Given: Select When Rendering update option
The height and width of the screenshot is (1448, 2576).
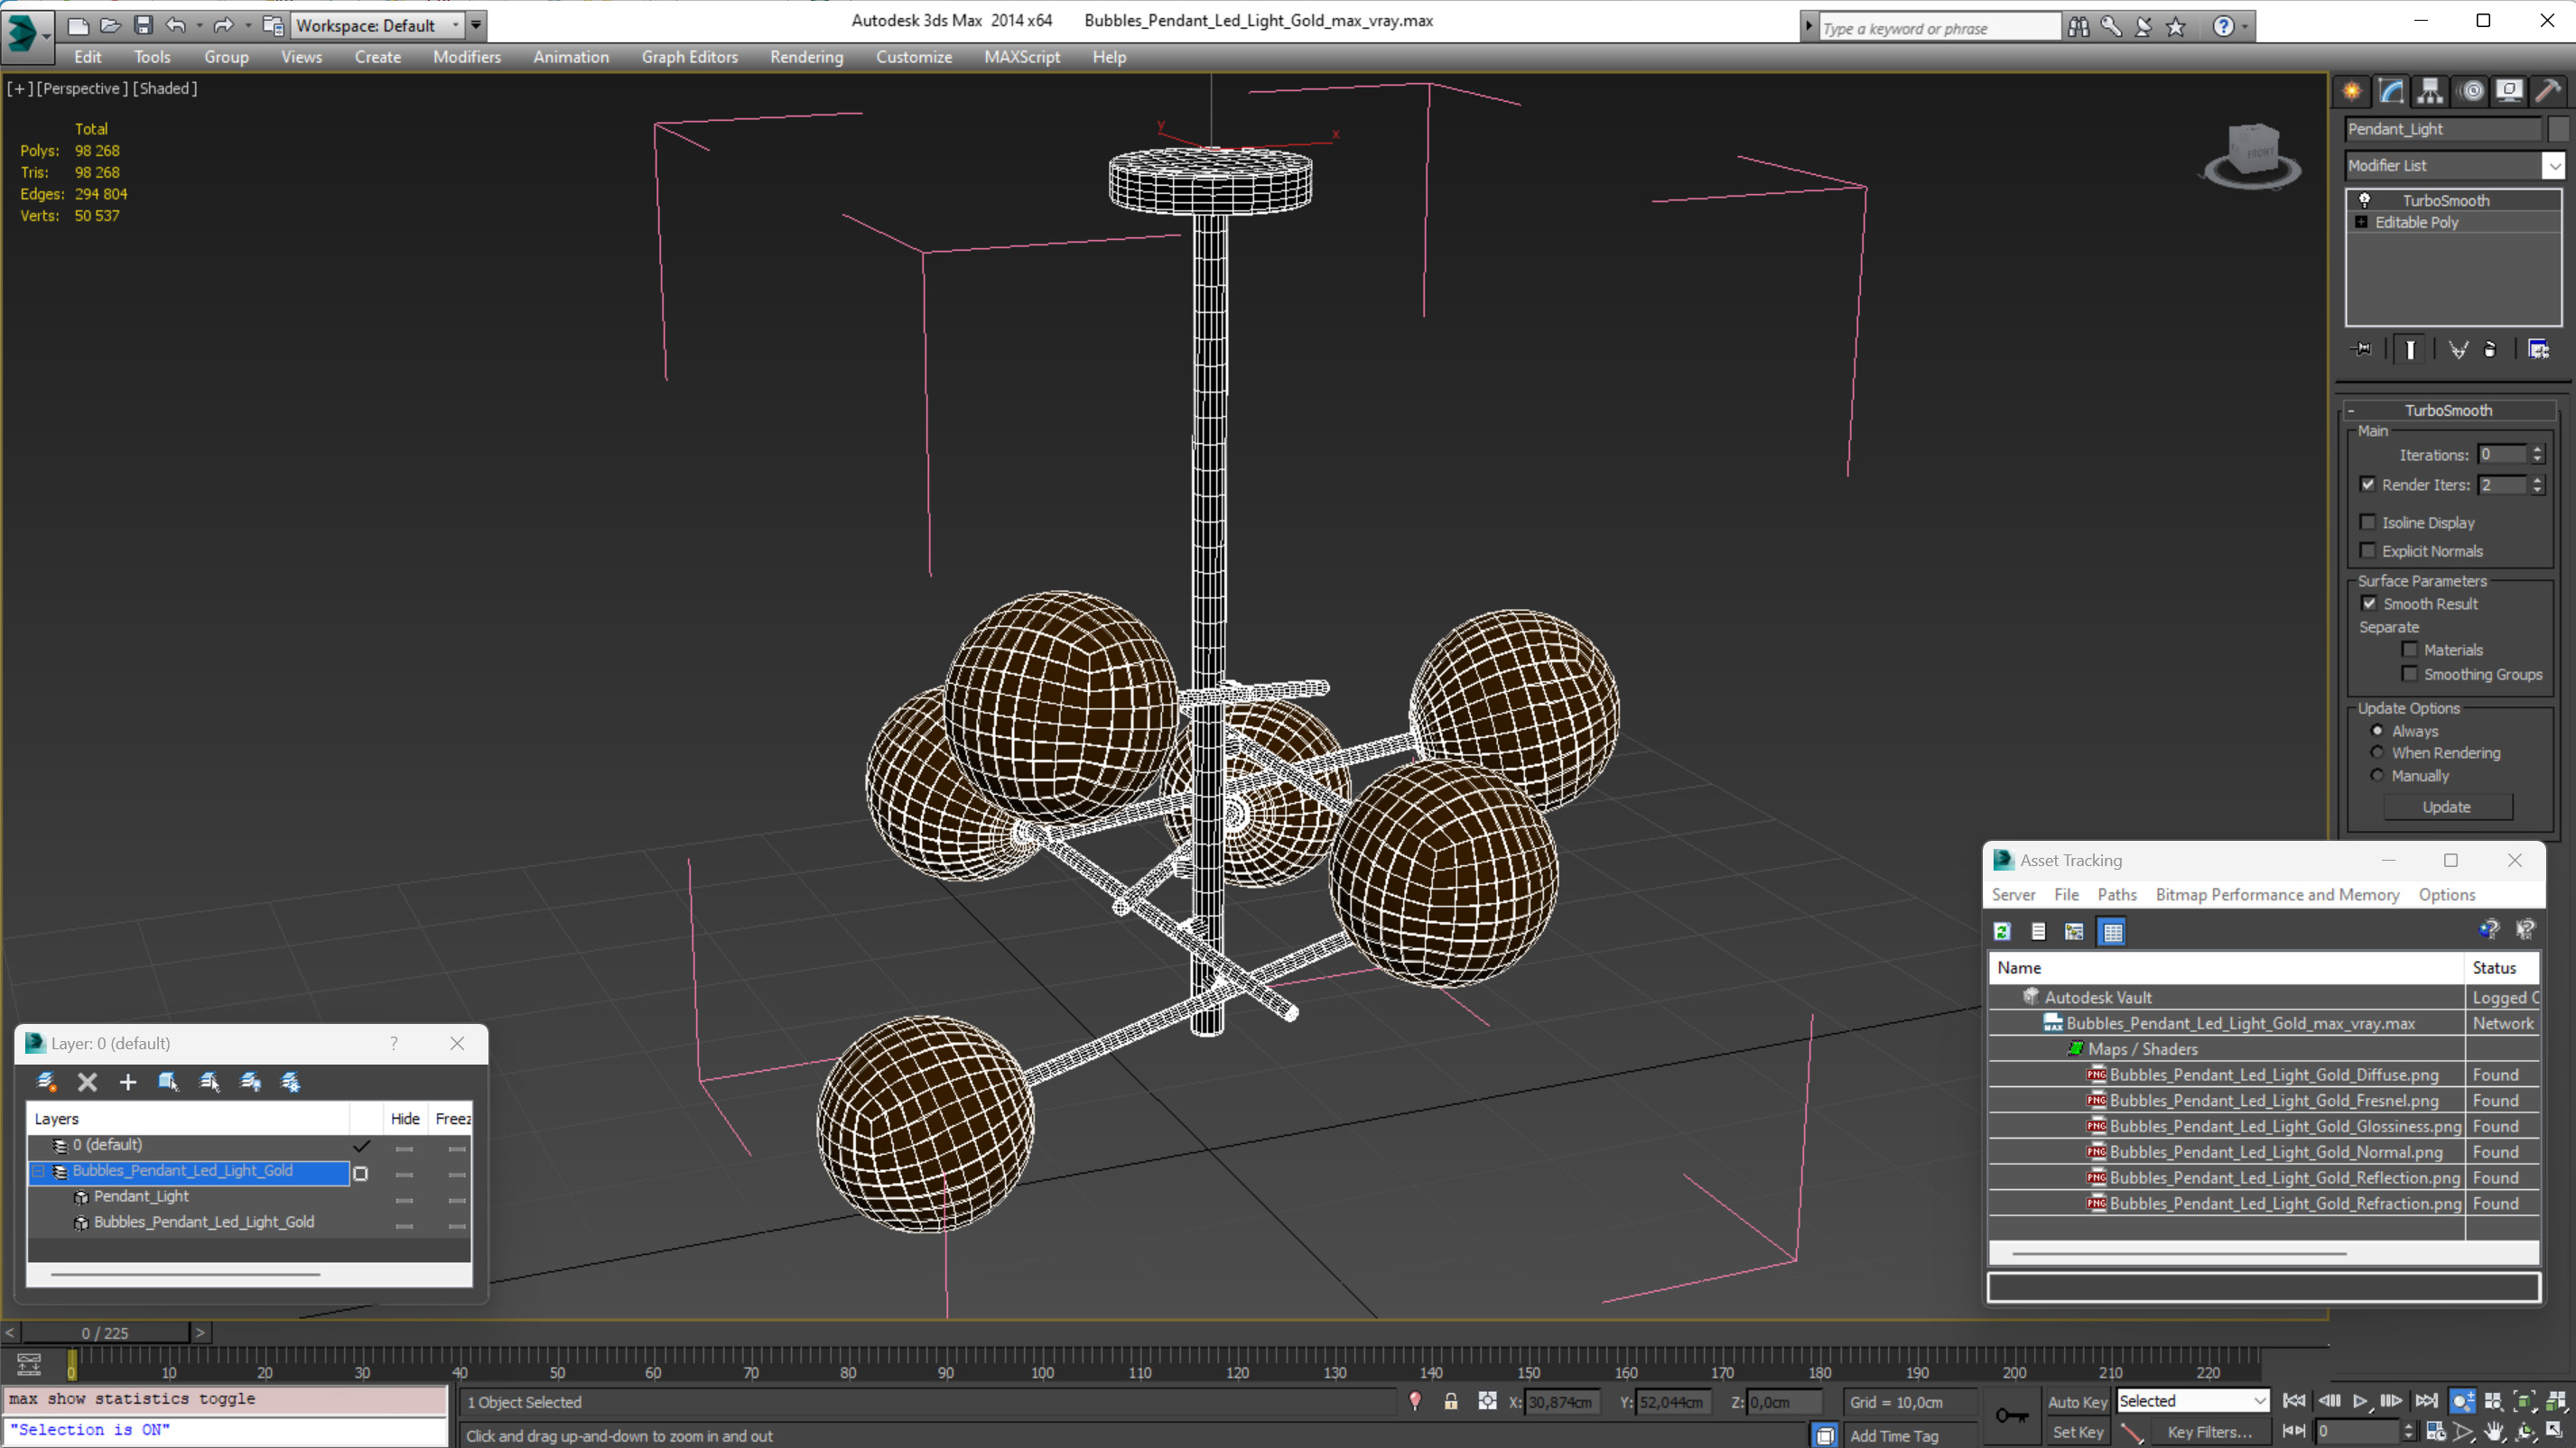Looking at the screenshot, I should [2377, 752].
